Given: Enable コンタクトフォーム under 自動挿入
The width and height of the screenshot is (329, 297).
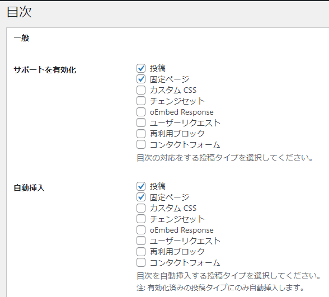Looking at the screenshot, I should [141, 263].
